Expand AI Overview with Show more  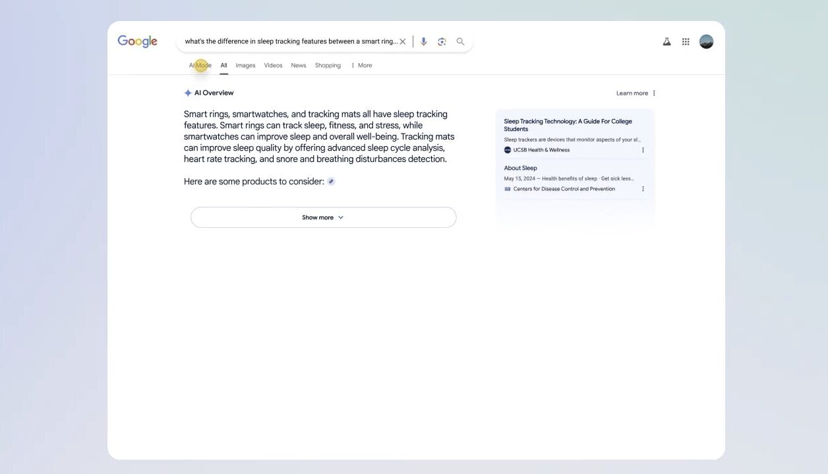[323, 217]
